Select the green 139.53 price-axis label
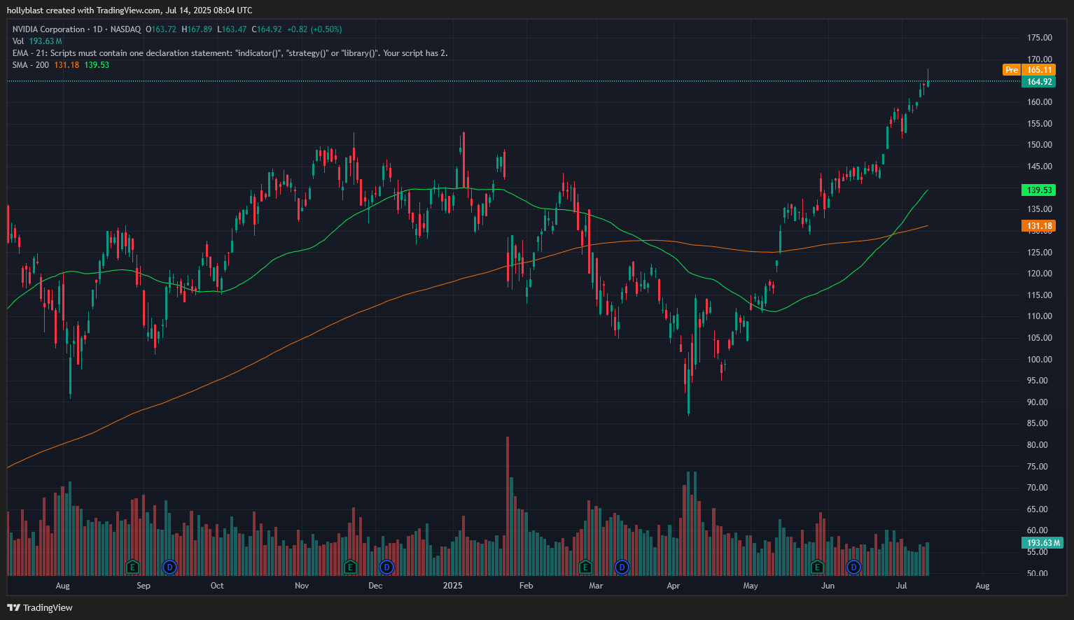Screen dimensions: 1074x620 (x=1039, y=190)
